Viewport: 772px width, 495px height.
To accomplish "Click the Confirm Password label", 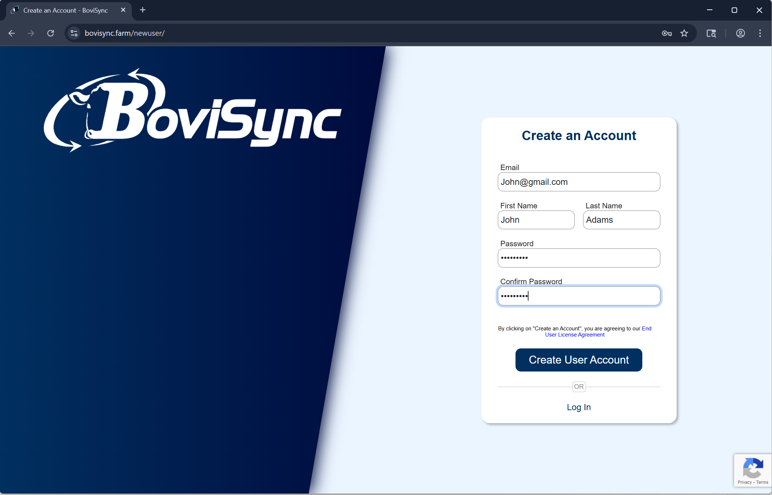I will coord(531,282).
